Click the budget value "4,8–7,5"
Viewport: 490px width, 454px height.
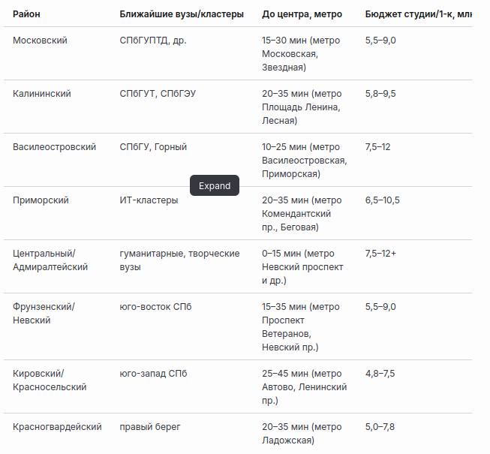click(380, 374)
